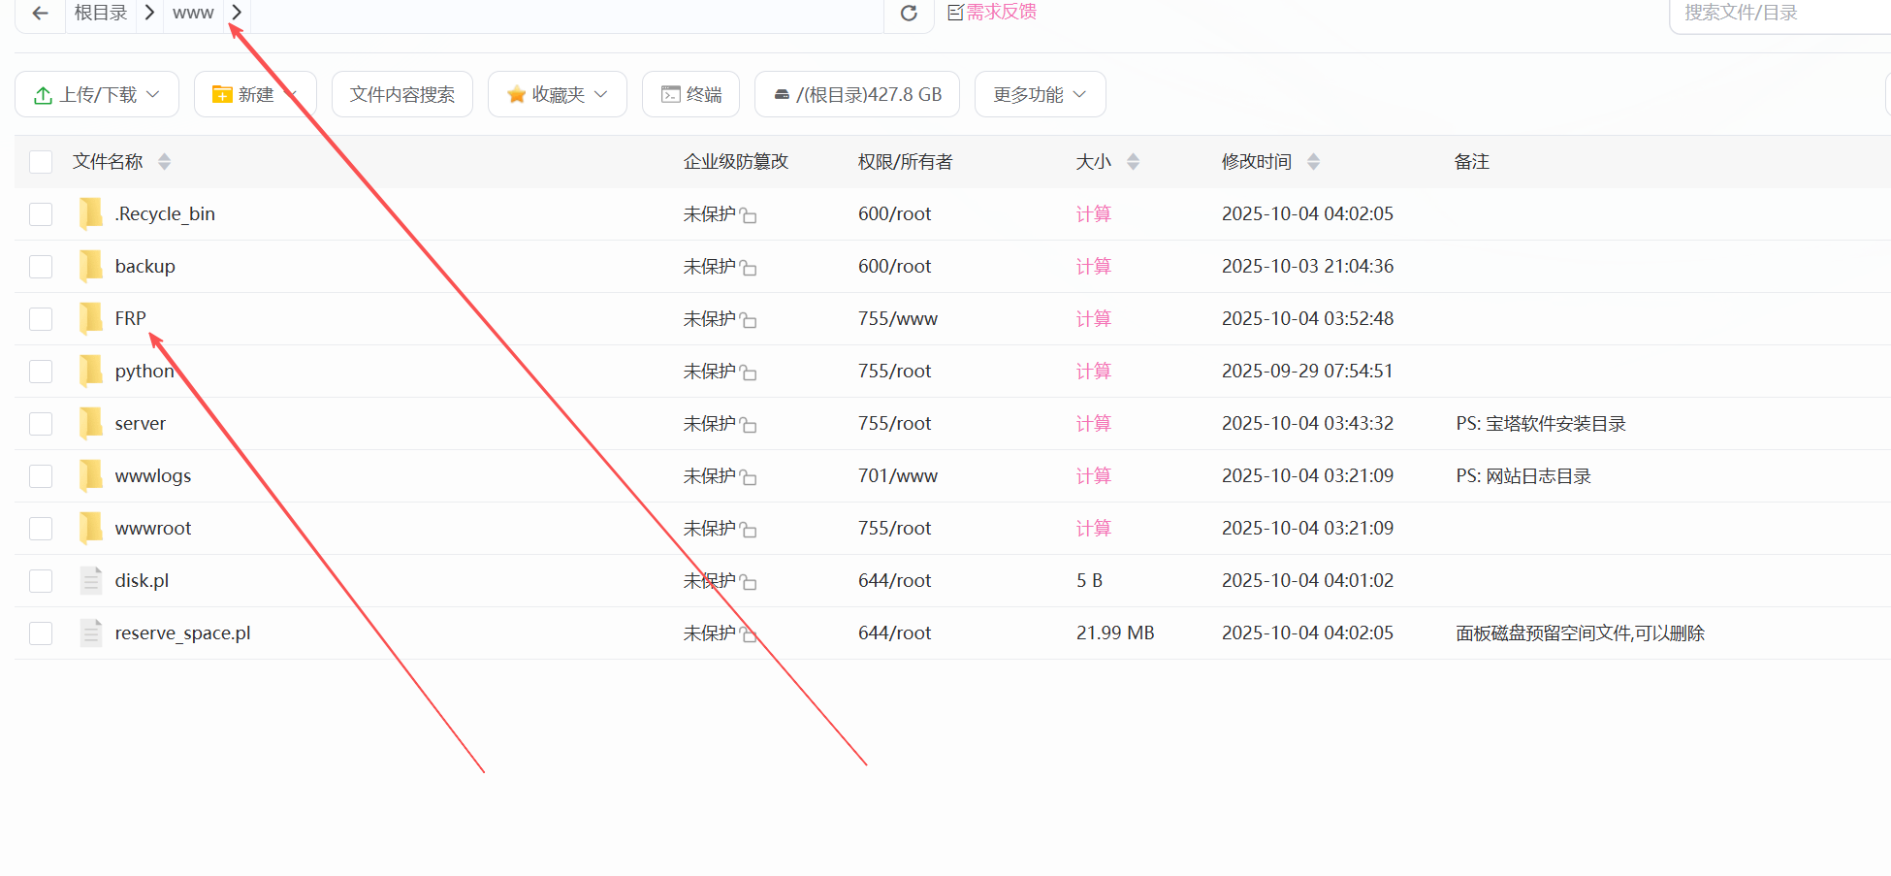Check the checkbox for the backup folder
This screenshot has height=876, width=1891.
point(40,266)
